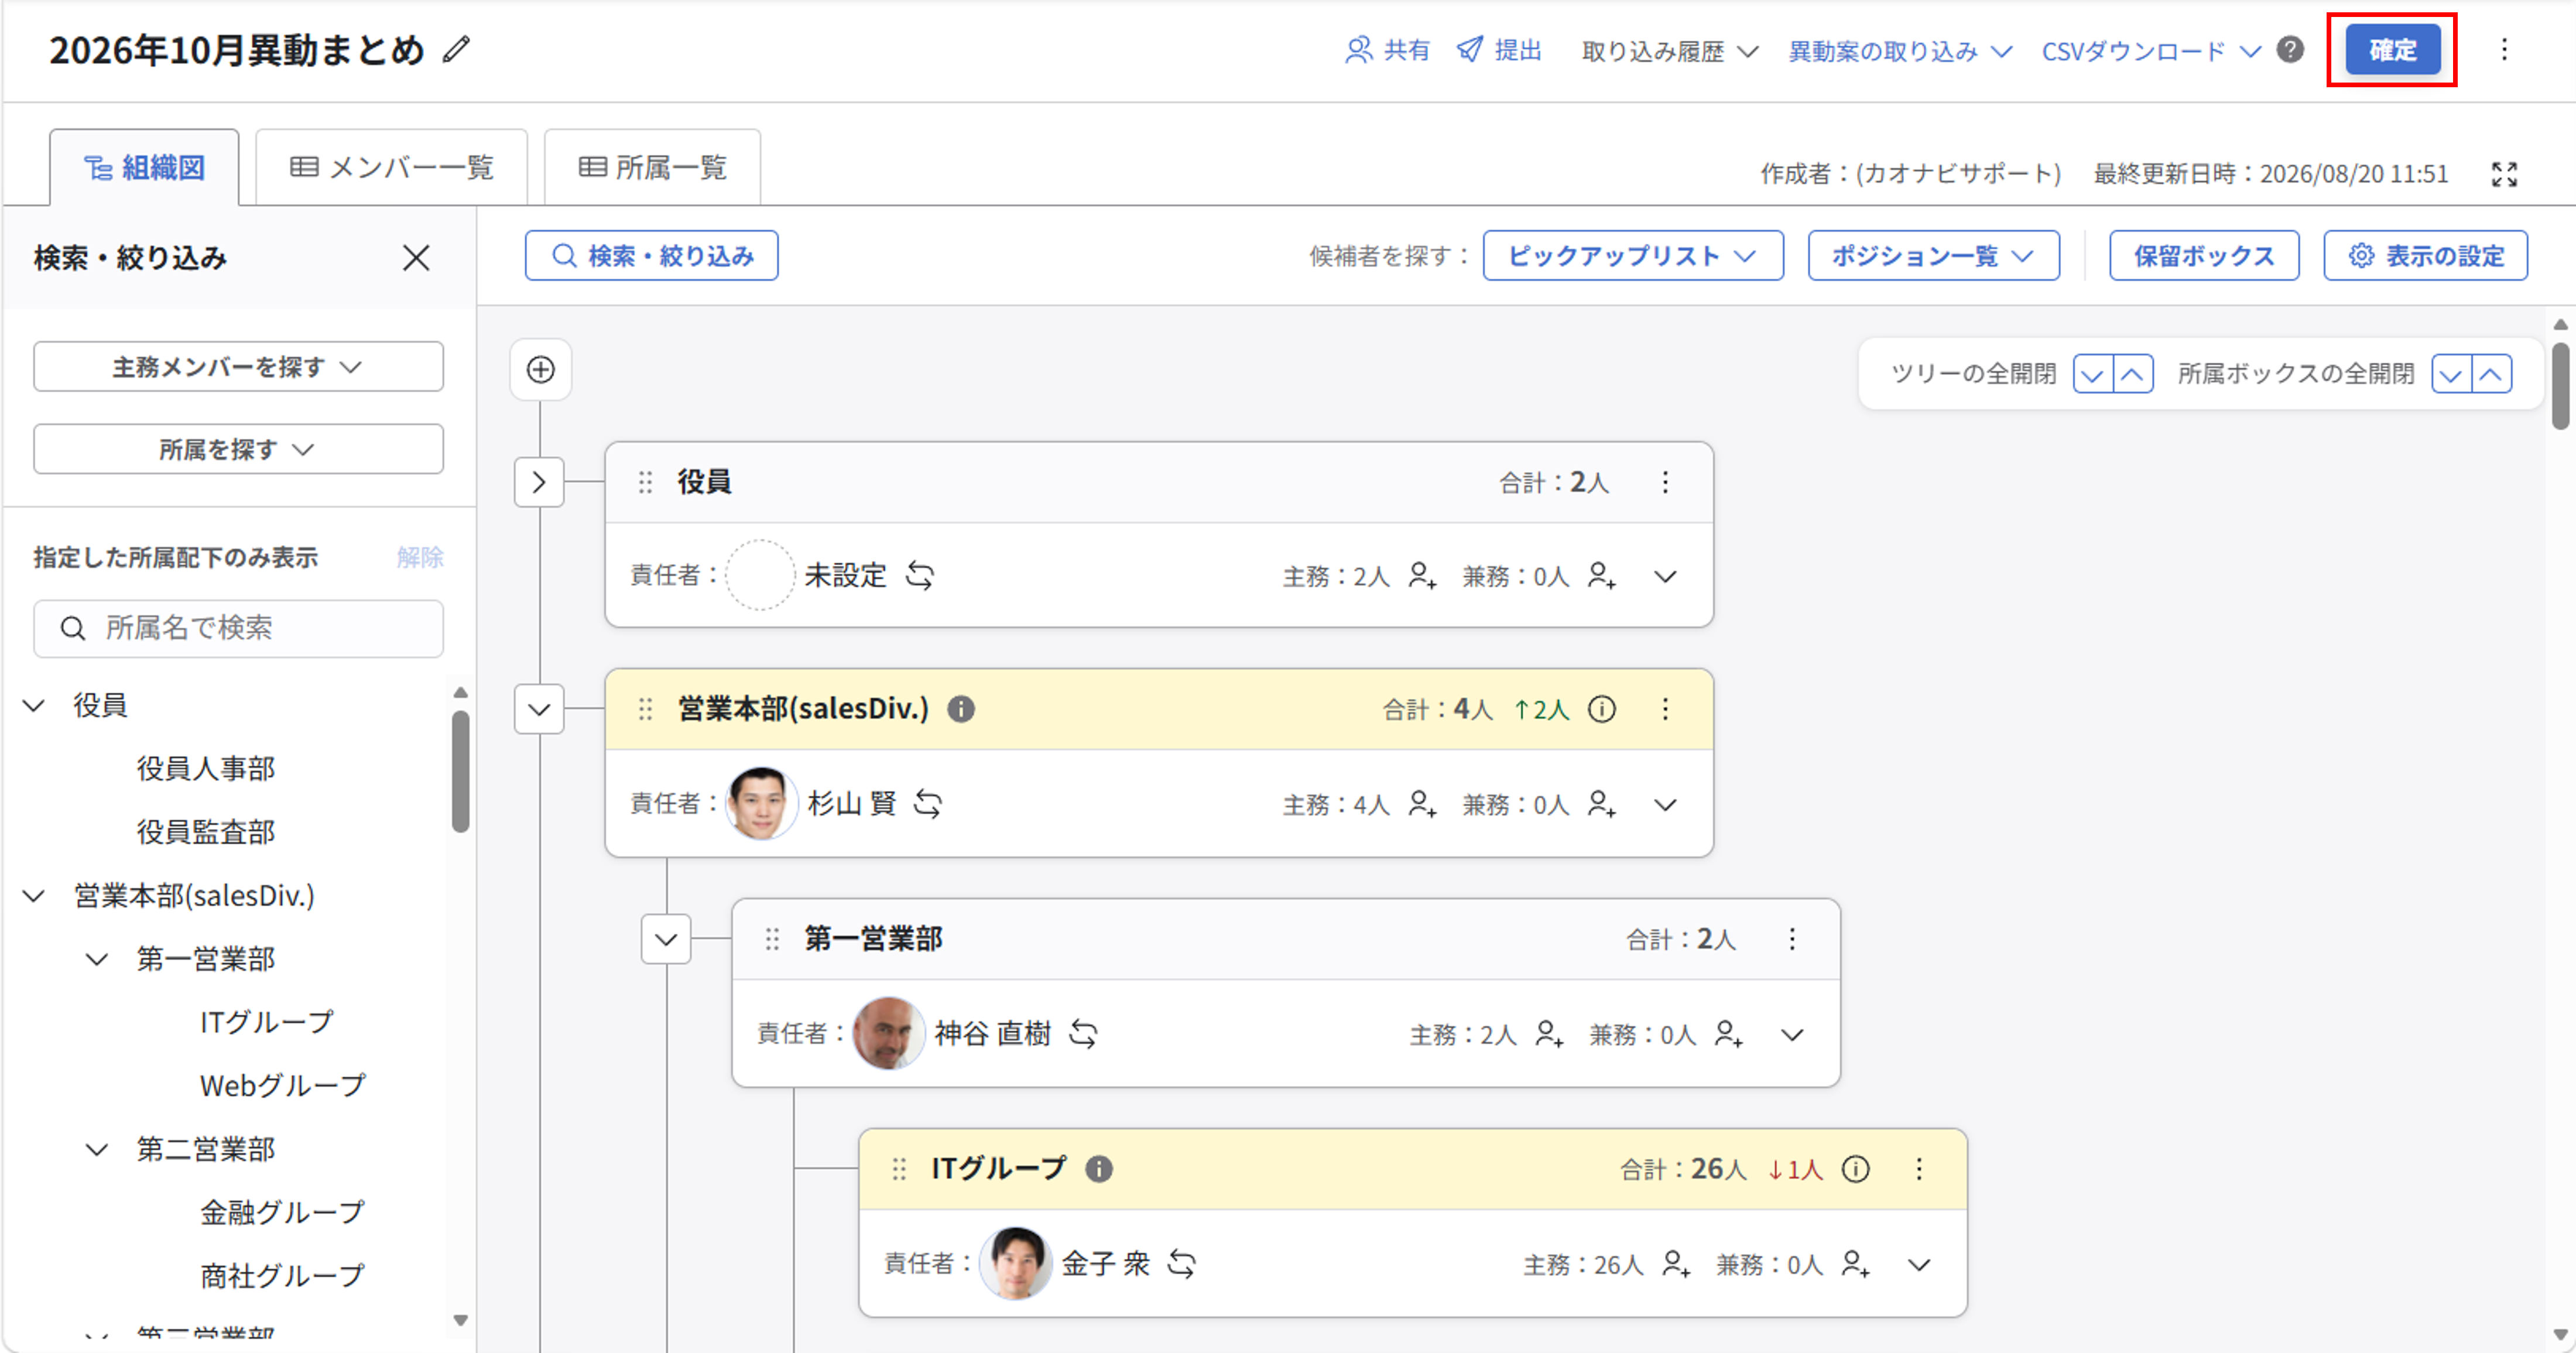
Task: Collapse all tree nodes up arrow
Action: coord(2133,374)
